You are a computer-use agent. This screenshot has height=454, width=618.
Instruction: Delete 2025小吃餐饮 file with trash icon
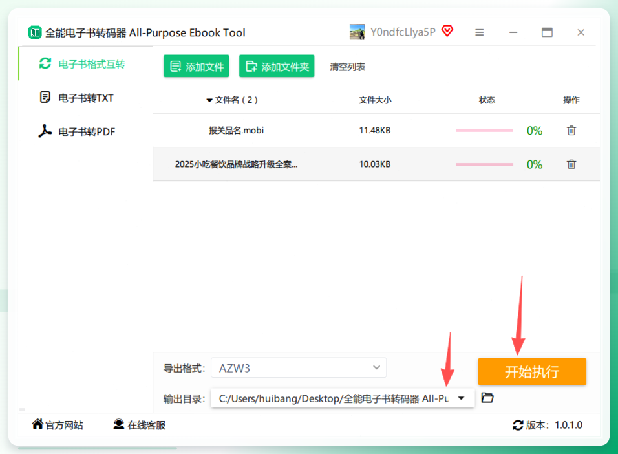tap(571, 164)
